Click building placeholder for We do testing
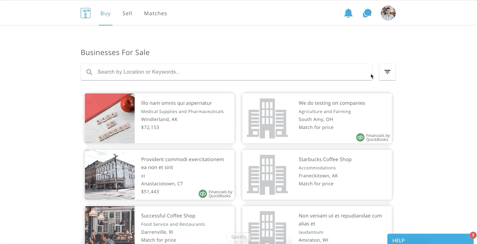 pyautogui.click(x=267, y=118)
